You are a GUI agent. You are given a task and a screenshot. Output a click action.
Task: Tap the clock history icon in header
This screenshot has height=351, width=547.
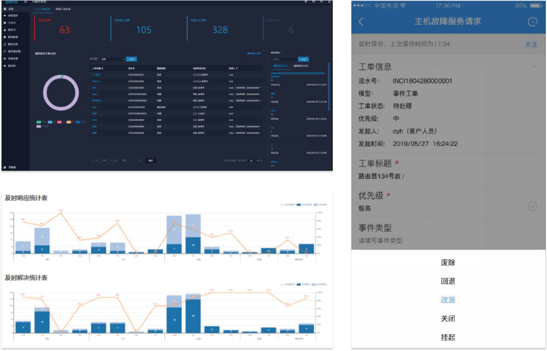(531, 22)
